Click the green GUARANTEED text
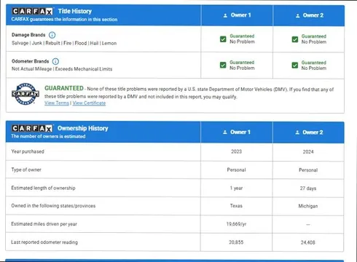The image size is (357, 262). pos(64,88)
